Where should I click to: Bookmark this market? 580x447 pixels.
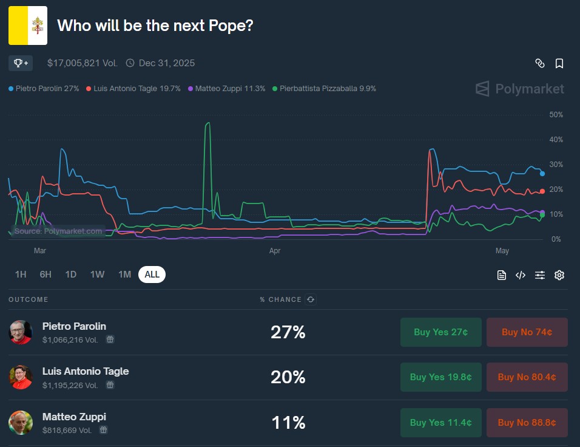coord(559,63)
